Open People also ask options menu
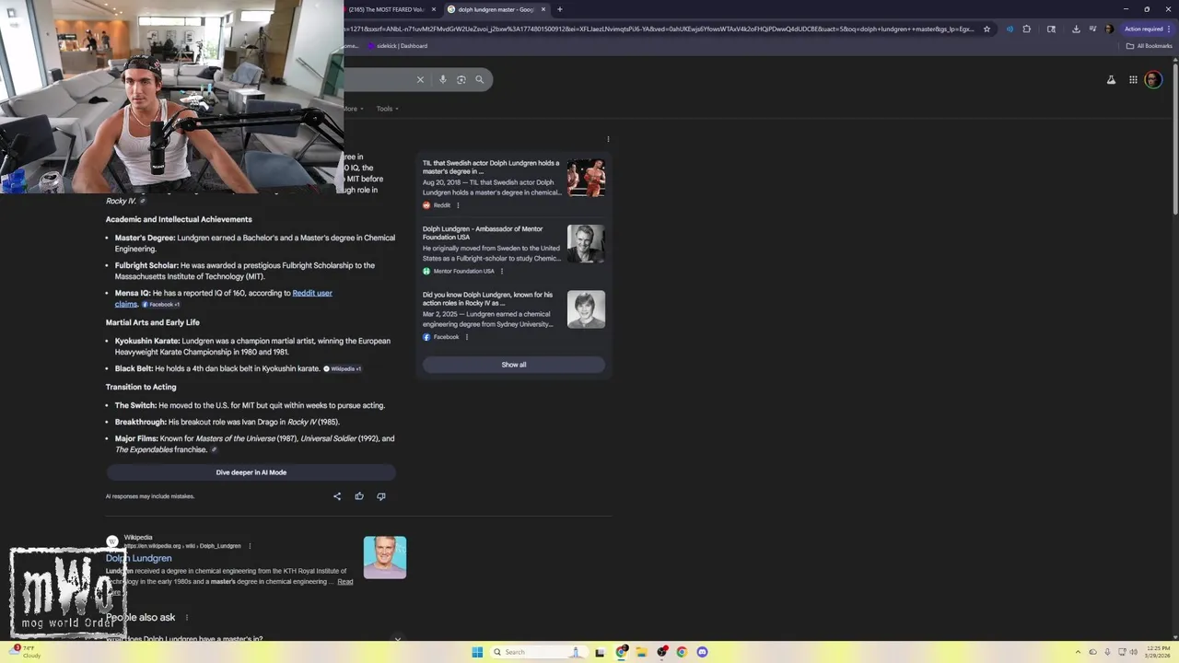Viewport: 1179px width, 663px height. click(187, 618)
